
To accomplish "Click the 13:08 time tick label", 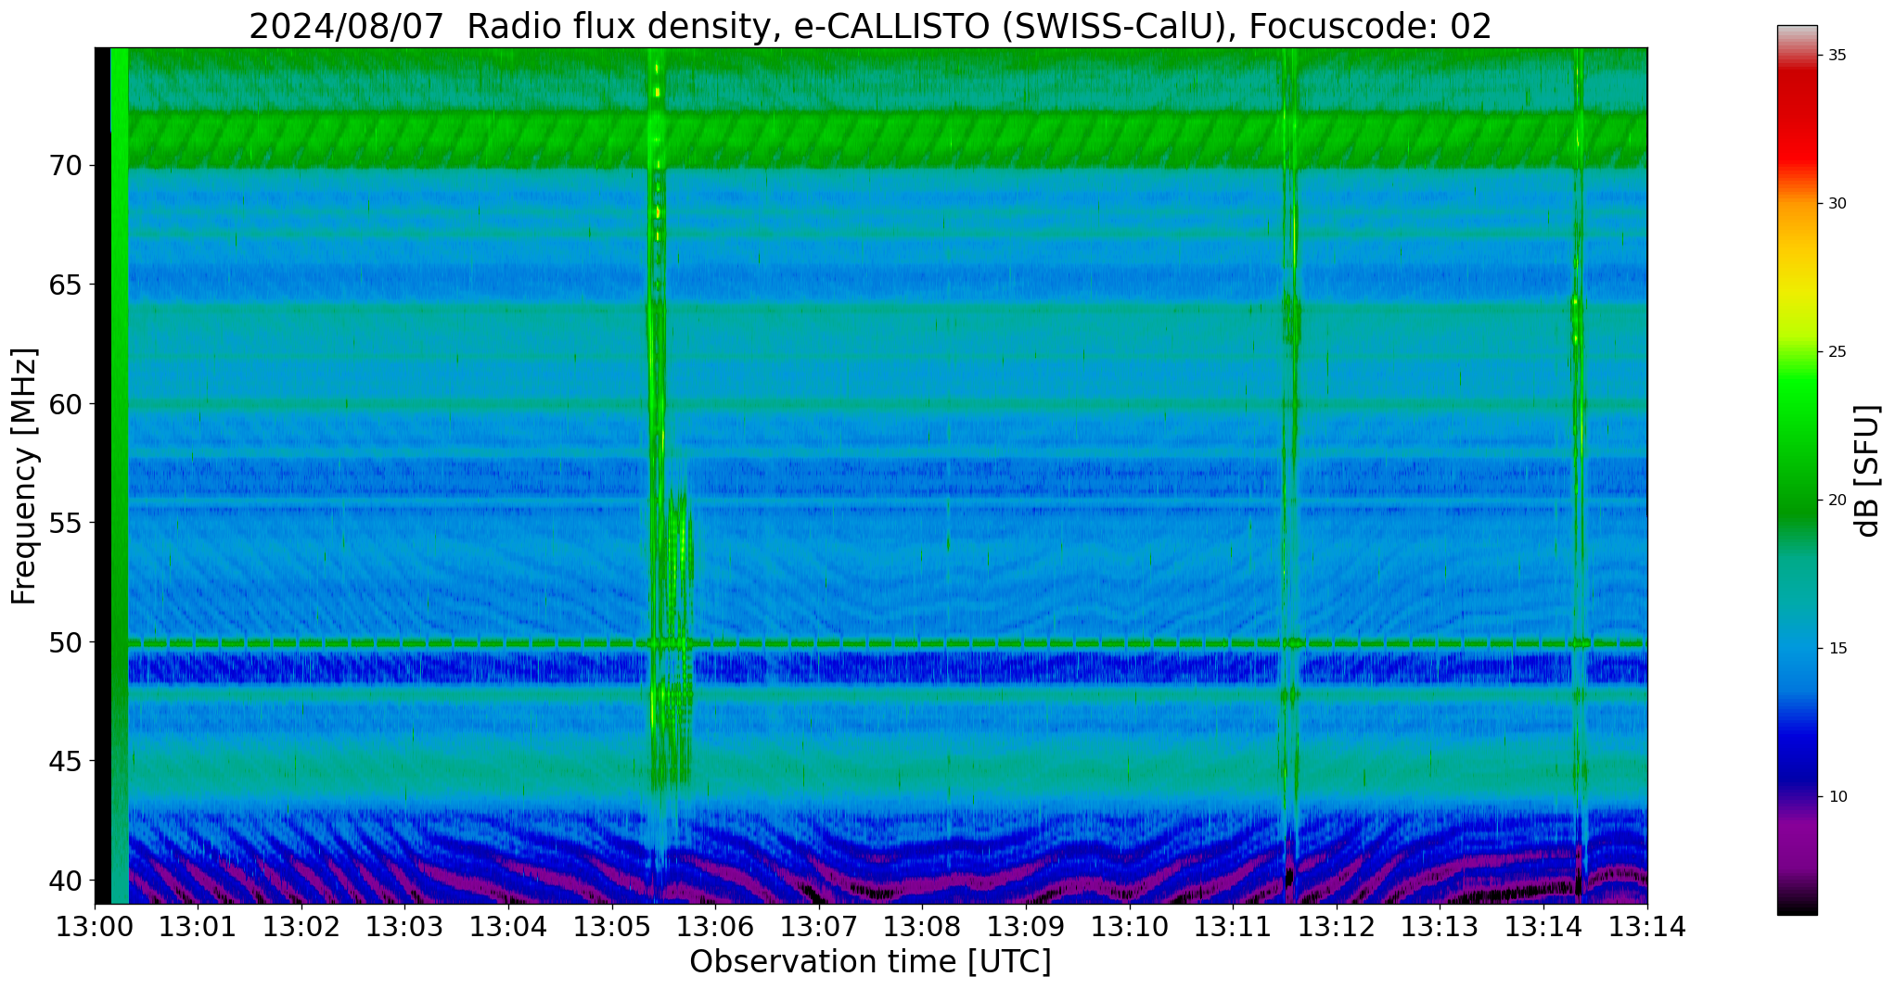I will [923, 927].
